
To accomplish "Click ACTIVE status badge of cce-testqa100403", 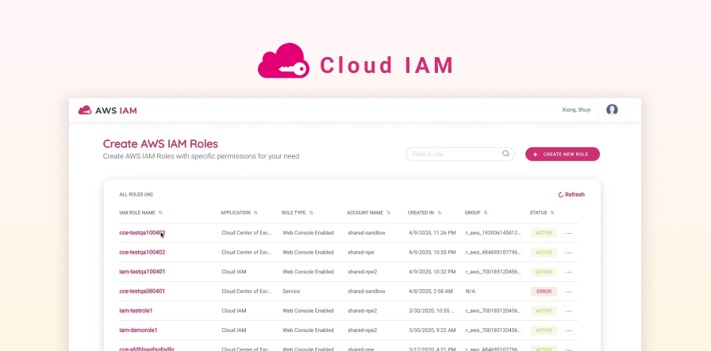I will pyautogui.click(x=544, y=233).
